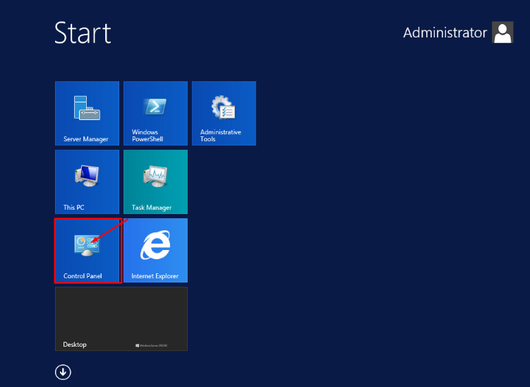Open the Control Panel tile
This screenshot has width=530, height=387.
[88, 250]
